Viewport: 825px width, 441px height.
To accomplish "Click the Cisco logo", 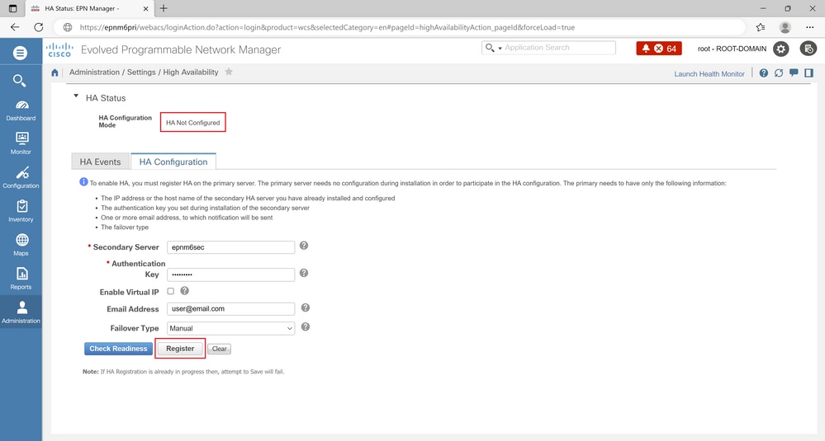I will coord(59,50).
